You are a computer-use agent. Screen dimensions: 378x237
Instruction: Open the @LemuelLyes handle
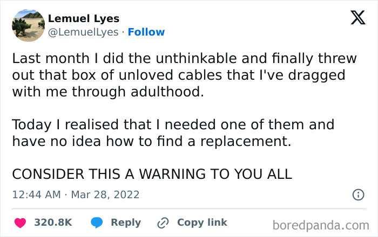click(x=83, y=32)
